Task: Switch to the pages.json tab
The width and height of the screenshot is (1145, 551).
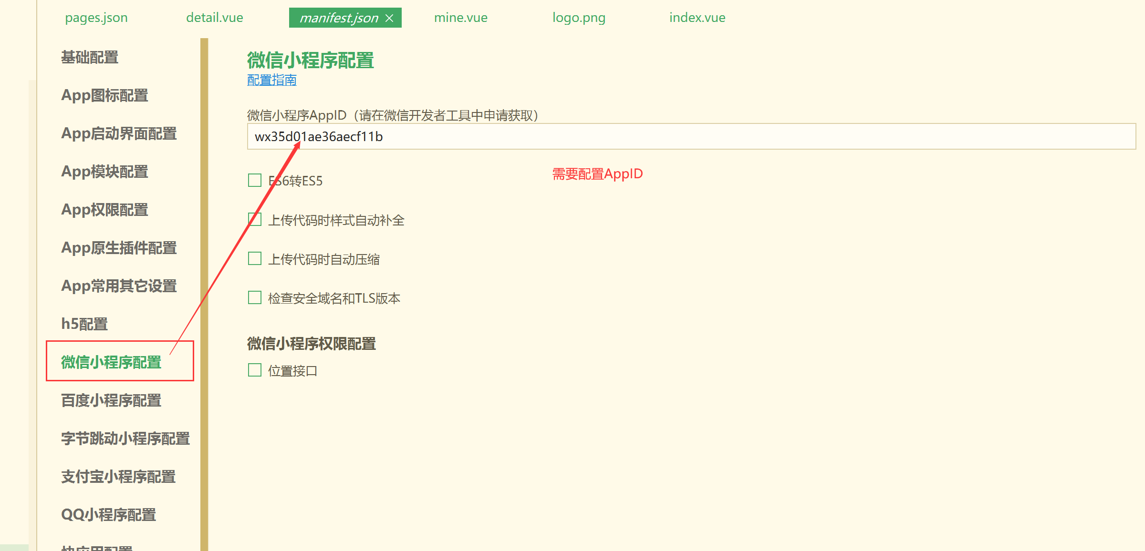Action: click(96, 18)
